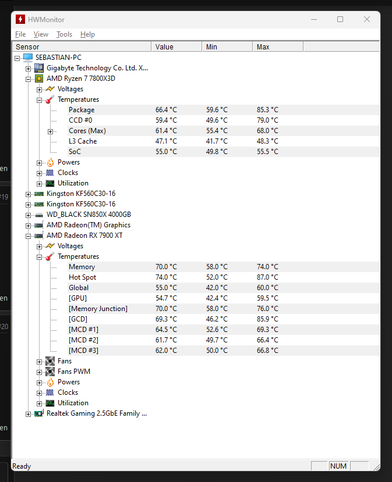Screen dimensions: 392x482
Task: Click the Value column header
Action: 176,47
